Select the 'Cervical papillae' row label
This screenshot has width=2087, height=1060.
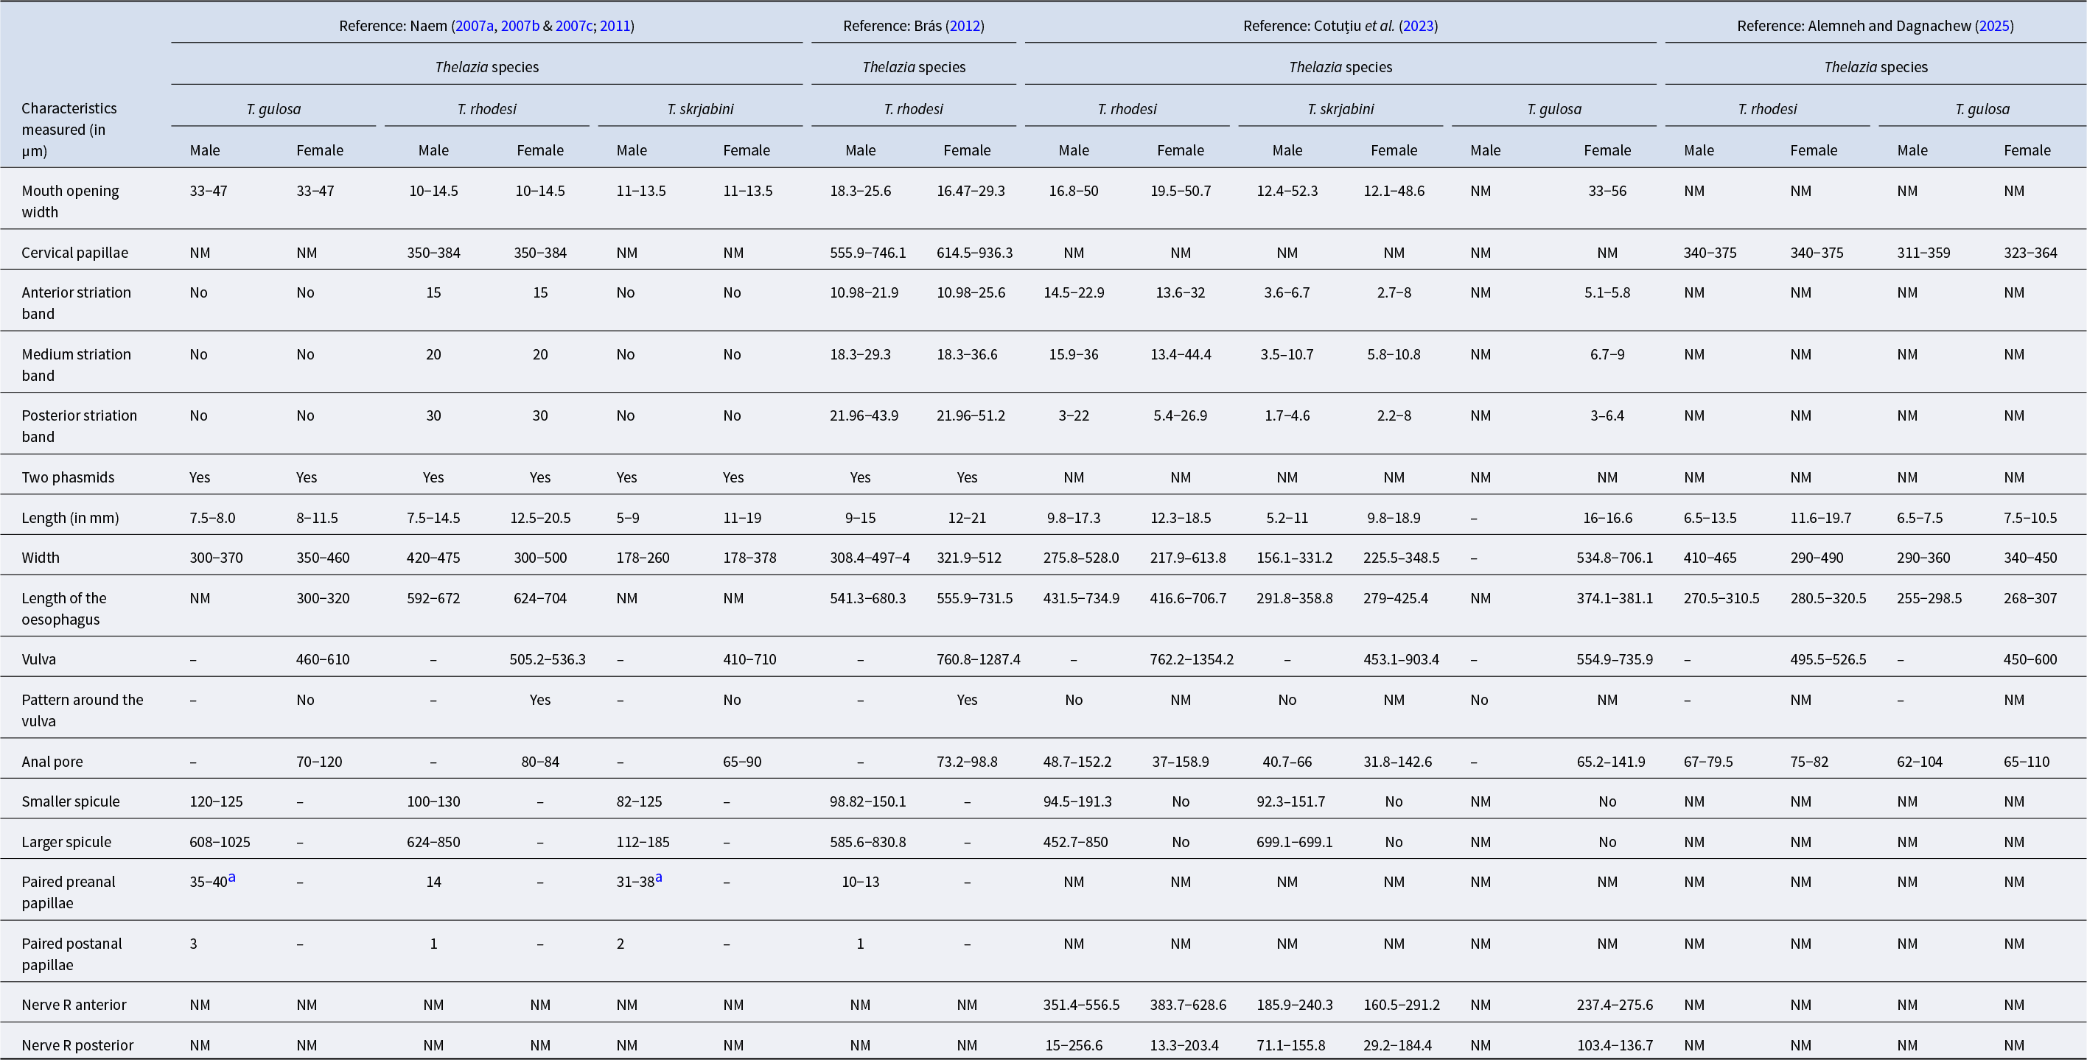coord(74,253)
